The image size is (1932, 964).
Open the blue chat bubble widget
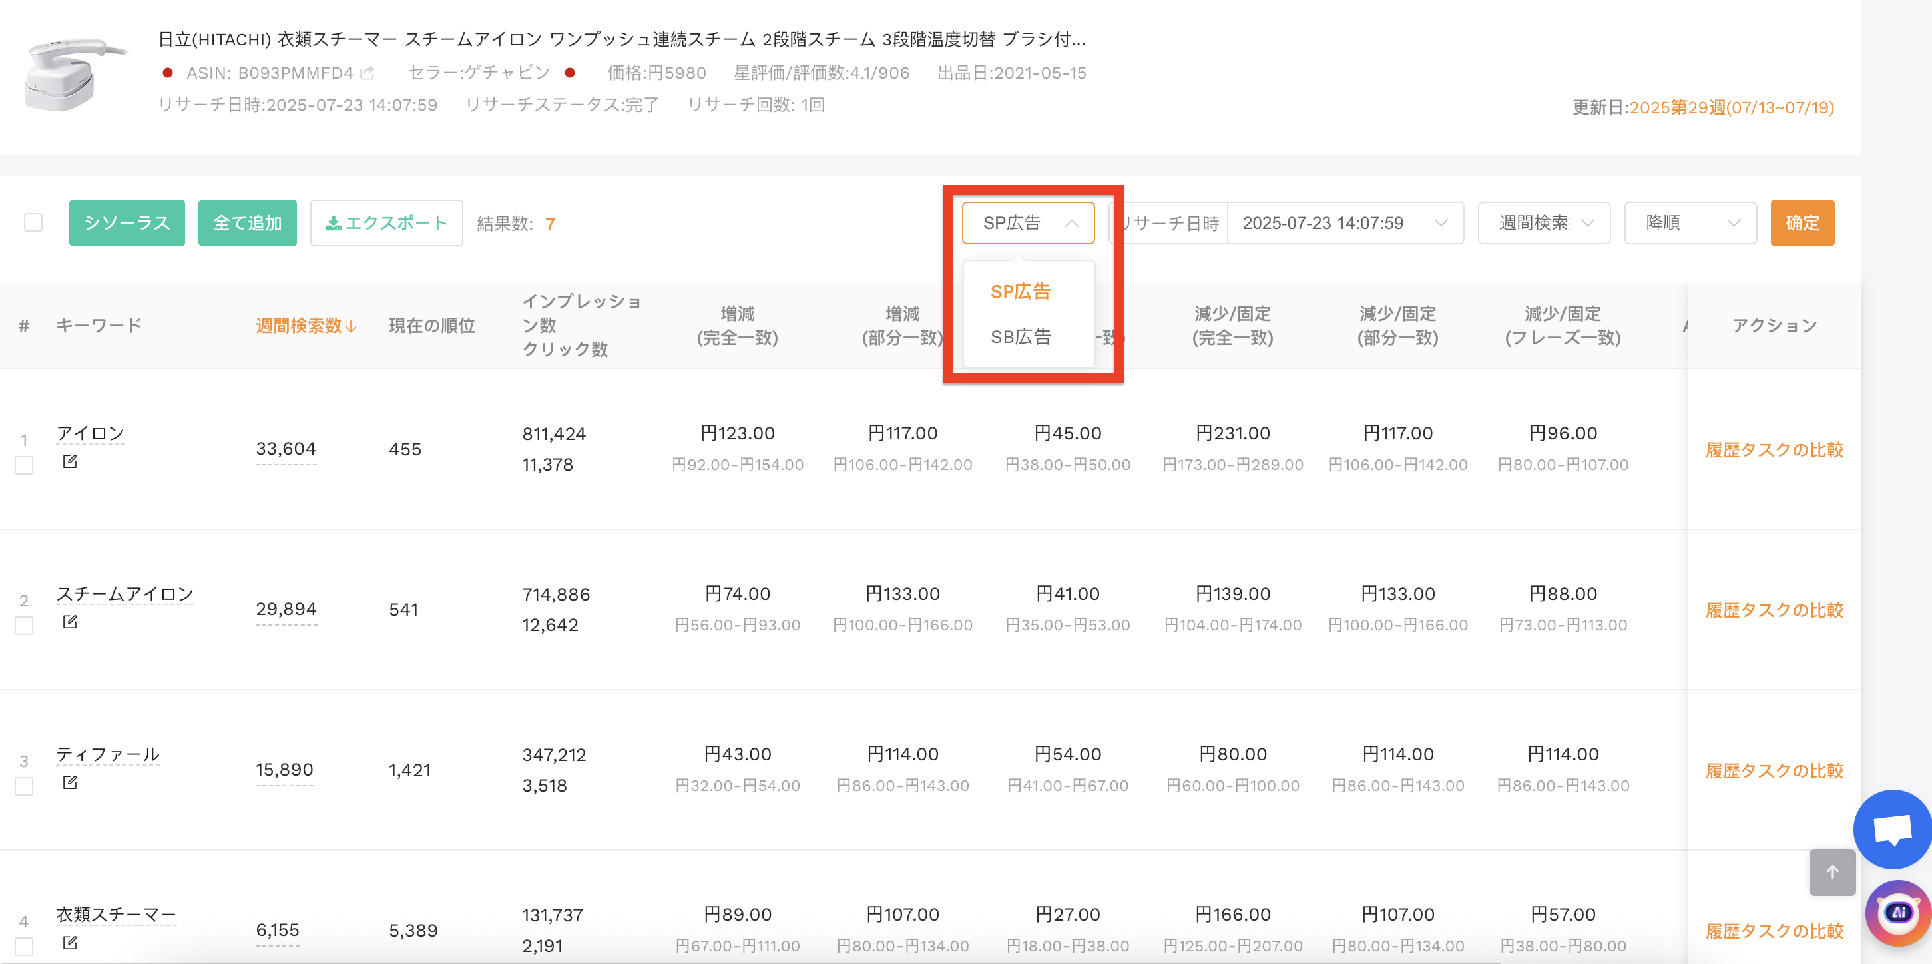1892,828
